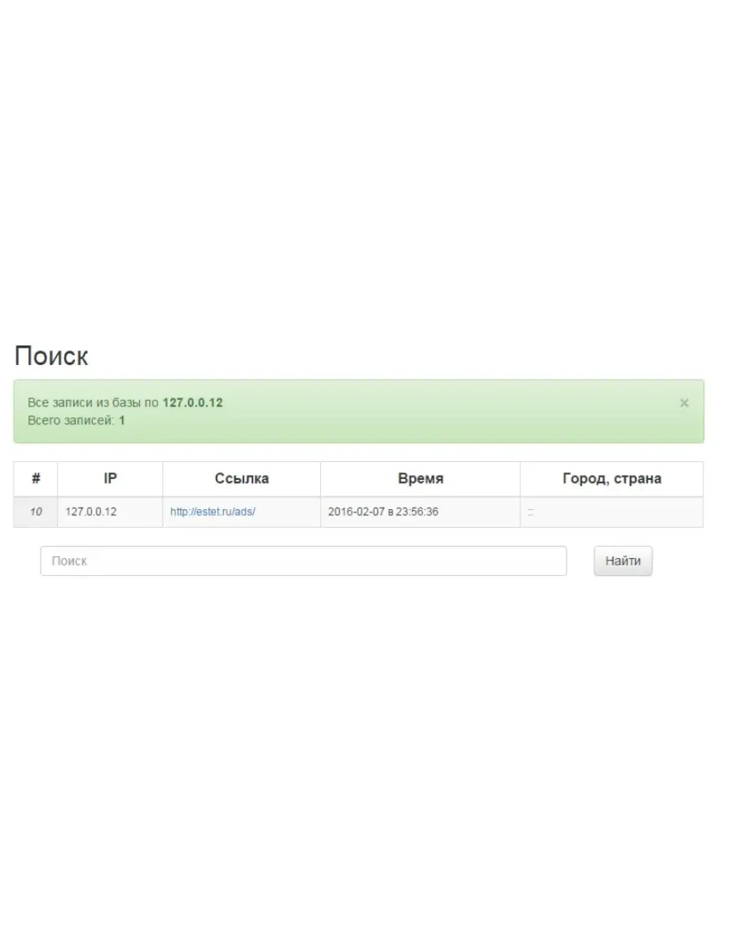Open the http://estet.ru/ads/ link
Image resolution: width=741 pixels, height=941 pixels.
click(213, 512)
